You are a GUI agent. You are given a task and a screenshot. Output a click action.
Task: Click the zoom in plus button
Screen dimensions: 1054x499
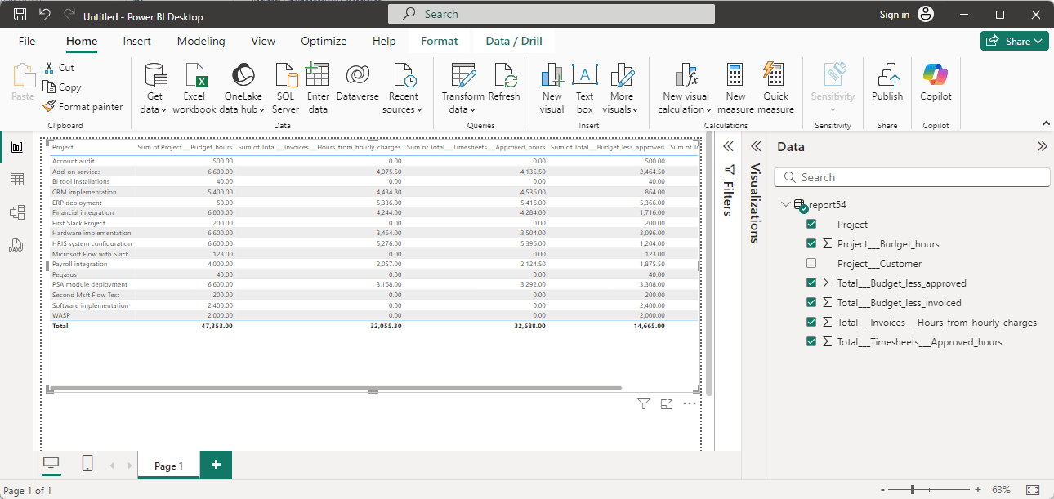pos(977,490)
